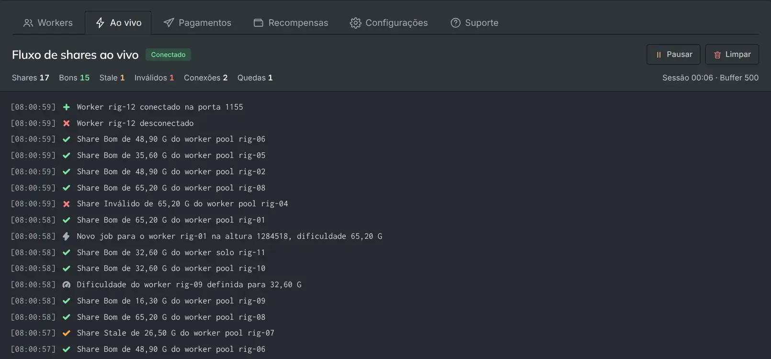
Task: Click the lightning icon on Novo job row
Action: (x=67, y=236)
